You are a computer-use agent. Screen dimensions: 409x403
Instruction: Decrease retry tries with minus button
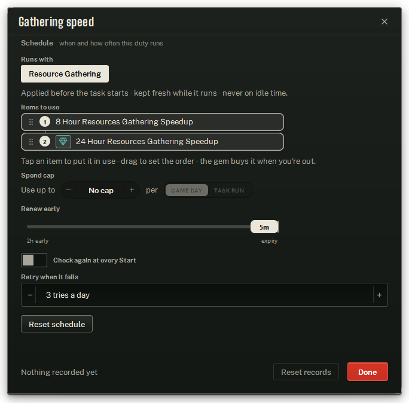click(30, 295)
